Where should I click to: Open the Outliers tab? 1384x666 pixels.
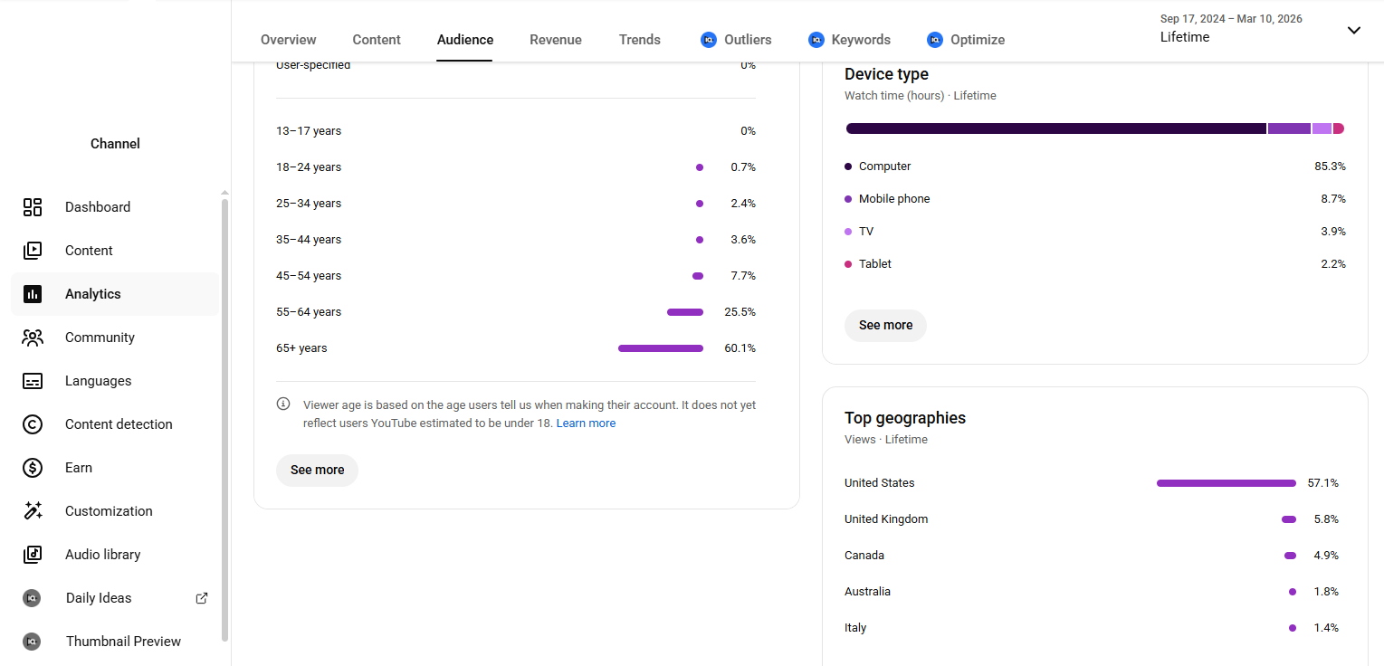click(736, 40)
